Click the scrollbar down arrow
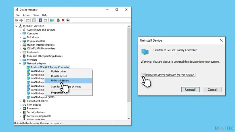Image resolution: width=235 pixels, height=132 pixels. click(x=129, y=118)
